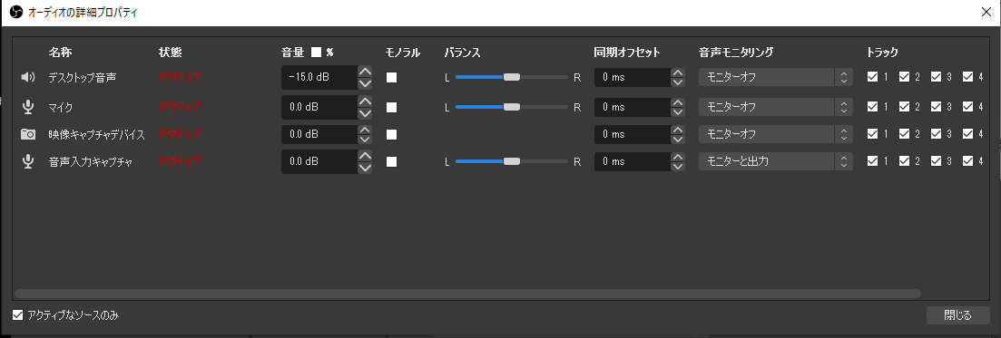The height and width of the screenshot is (338, 1001).
Task: Uncheck track 2 for マイク
Action: tap(905, 107)
